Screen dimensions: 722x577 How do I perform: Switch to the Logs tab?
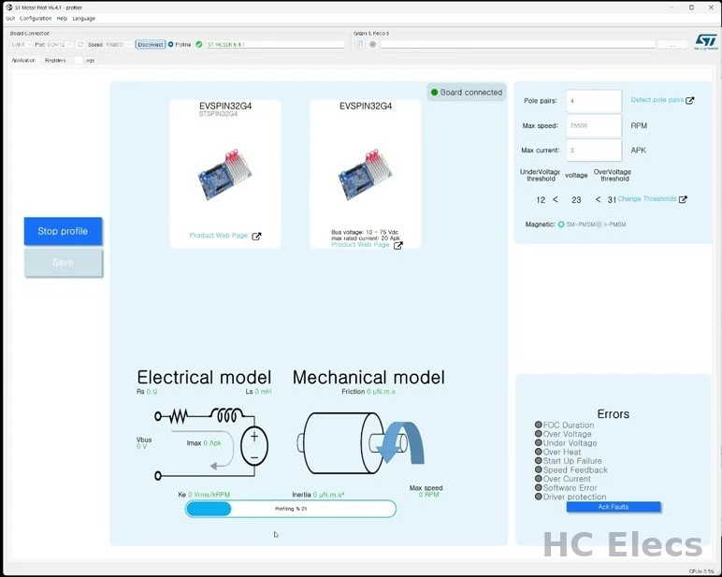(89, 61)
